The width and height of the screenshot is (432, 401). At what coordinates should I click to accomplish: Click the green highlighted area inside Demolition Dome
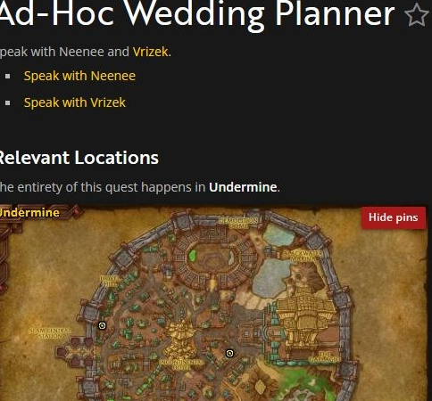pyautogui.click(x=193, y=256)
